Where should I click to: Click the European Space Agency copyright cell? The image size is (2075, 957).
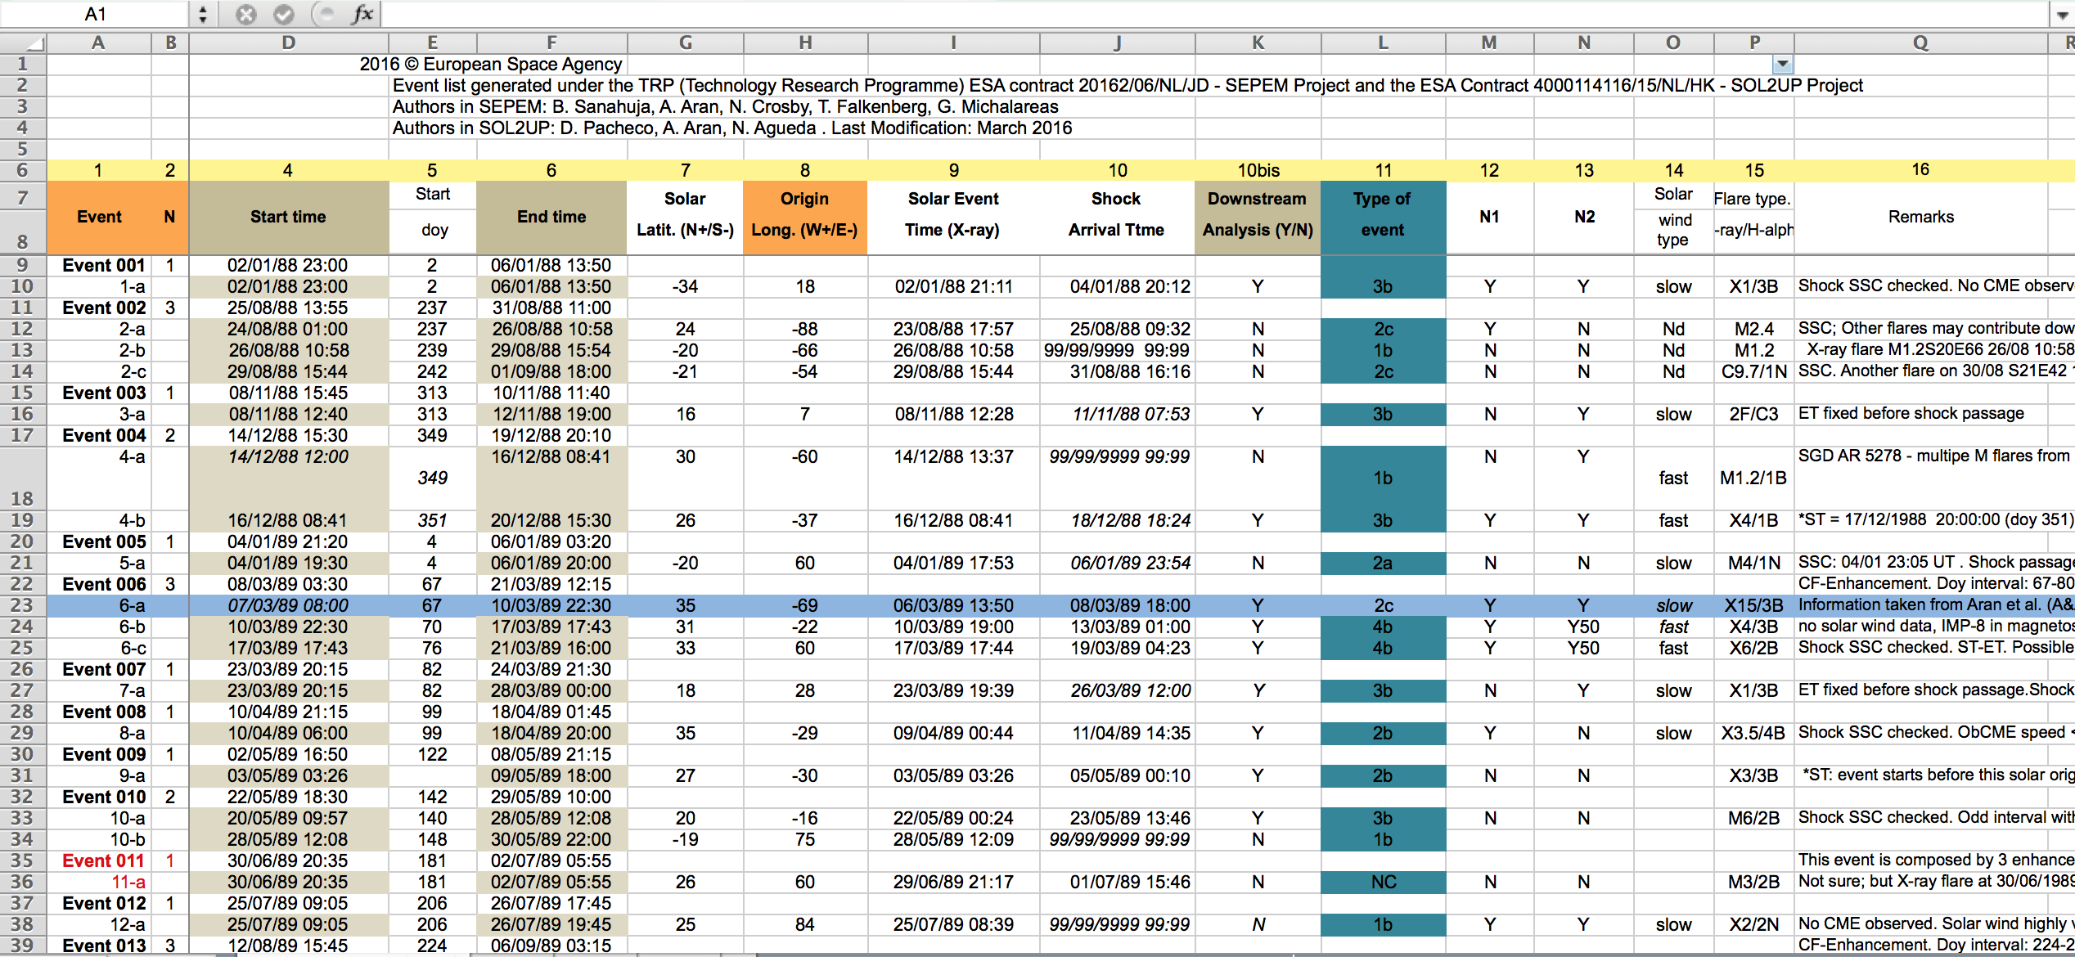coord(491,64)
